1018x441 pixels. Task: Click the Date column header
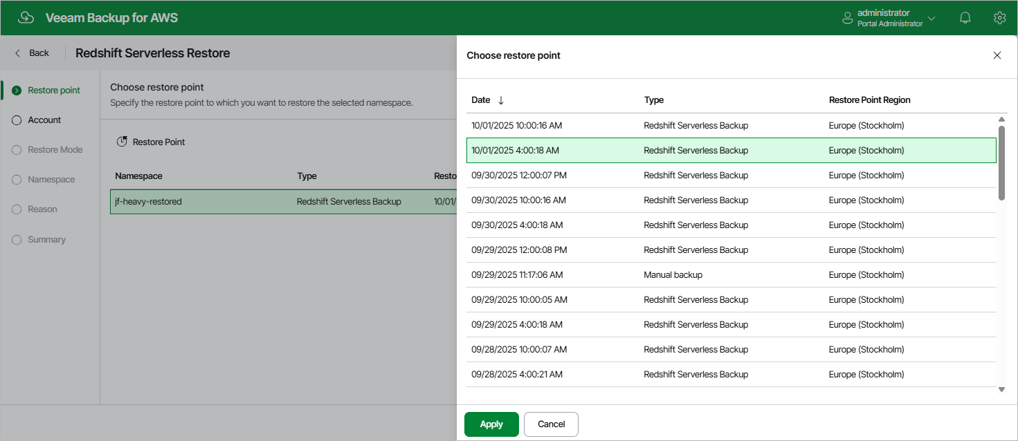click(x=481, y=100)
